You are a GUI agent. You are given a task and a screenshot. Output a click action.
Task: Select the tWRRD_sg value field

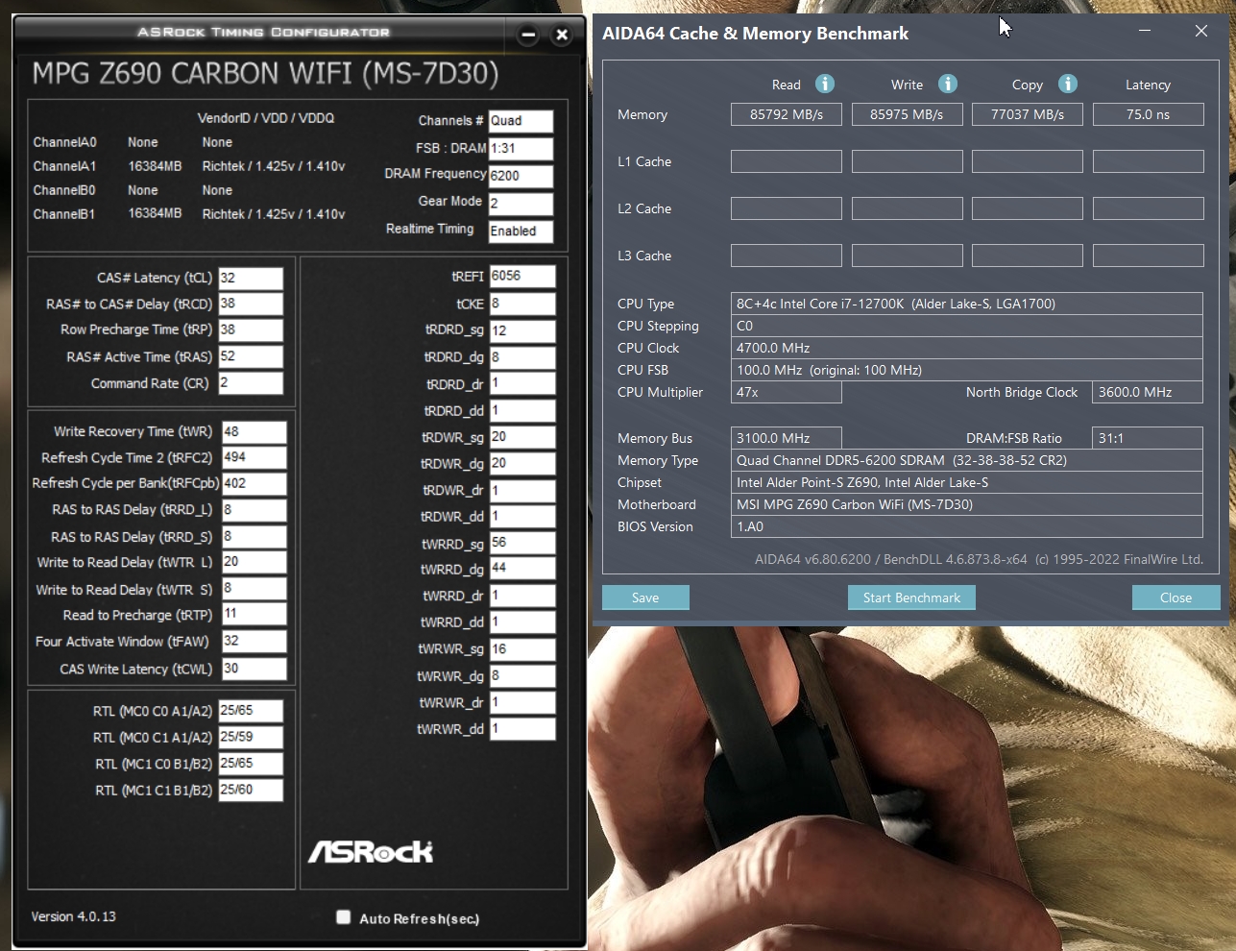pyautogui.click(x=522, y=543)
